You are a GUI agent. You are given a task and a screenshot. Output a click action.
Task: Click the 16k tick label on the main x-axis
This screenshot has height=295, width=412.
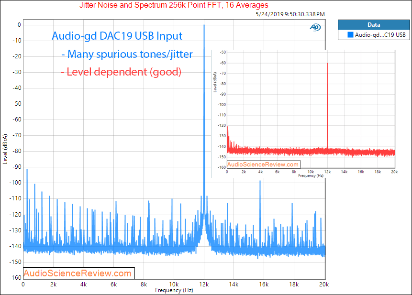(x=264, y=284)
